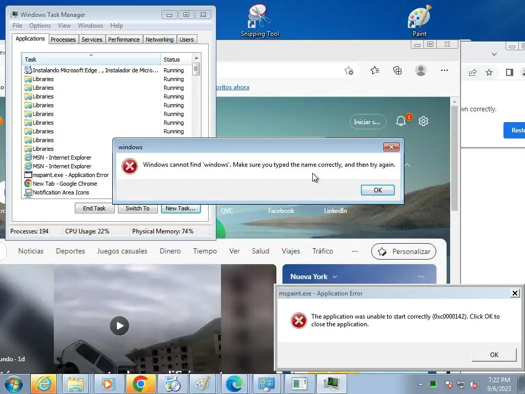525x394 pixels.
Task: Open the File menu in Task Manager
Action: tap(17, 26)
